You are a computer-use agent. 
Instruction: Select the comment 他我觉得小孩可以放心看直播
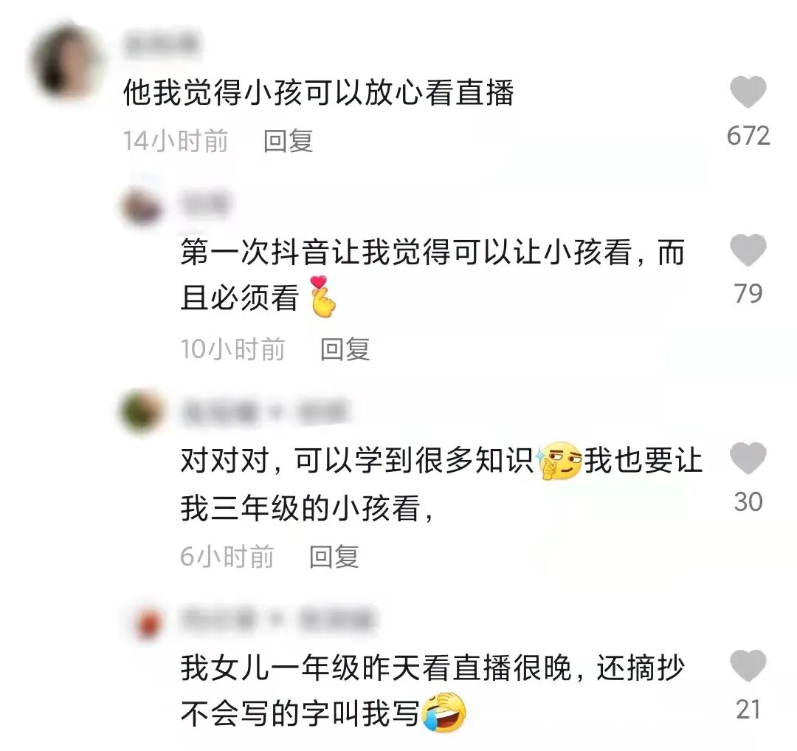pos(319,92)
